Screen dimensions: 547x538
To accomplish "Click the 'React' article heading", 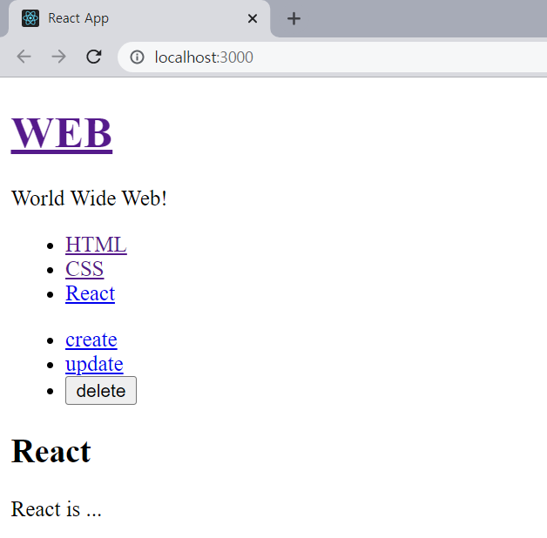I will [x=51, y=451].
